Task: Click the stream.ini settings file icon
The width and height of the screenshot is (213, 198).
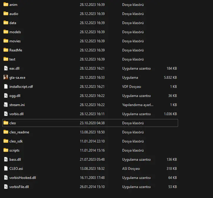Action: point(6,105)
